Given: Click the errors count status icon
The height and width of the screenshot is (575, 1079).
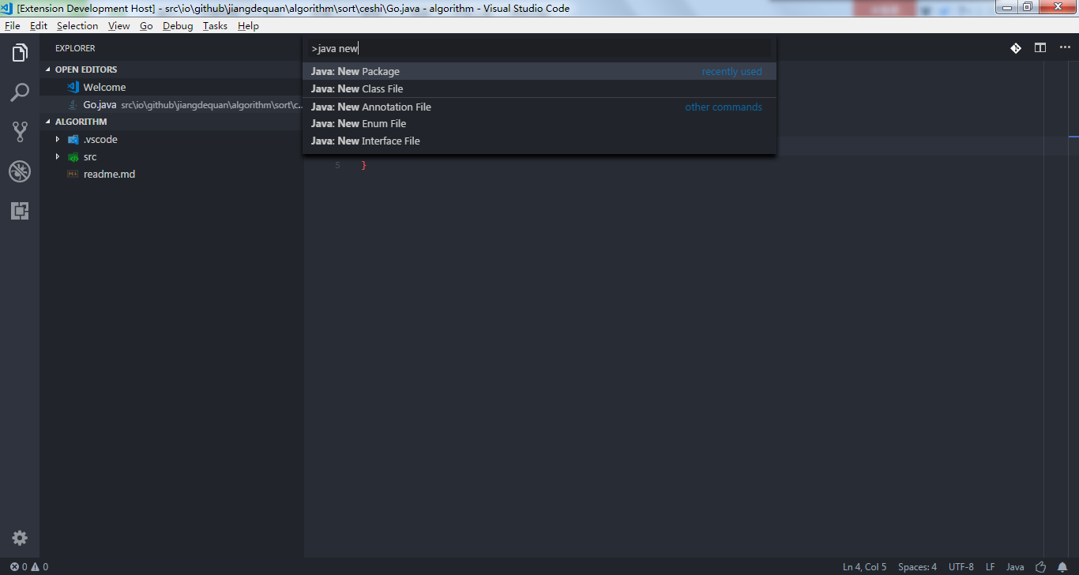Looking at the screenshot, I should [x=18, y=567].
